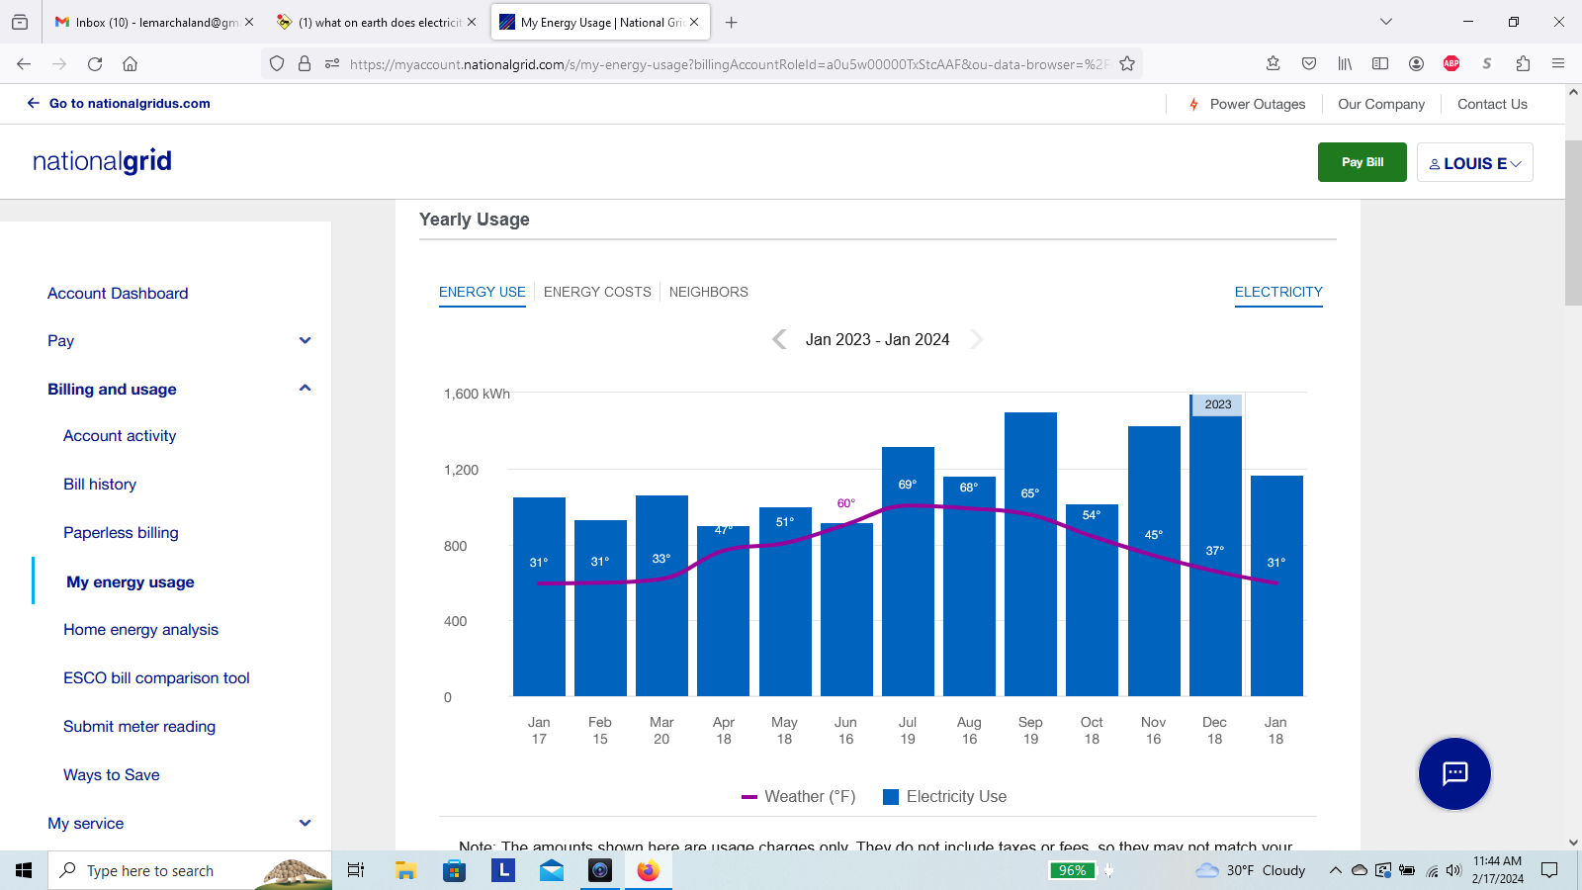This screenshot has width=1582, height=890.
Task: Open Ways to Save link
Action: click(x=112, y=774)
